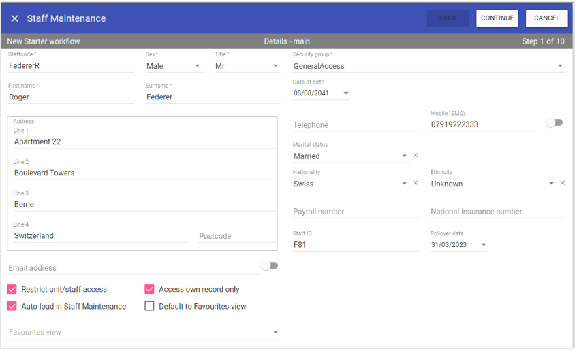Toggle the Email address switch
The width and height of the screenshot is (577, 351).
point(270,266)
